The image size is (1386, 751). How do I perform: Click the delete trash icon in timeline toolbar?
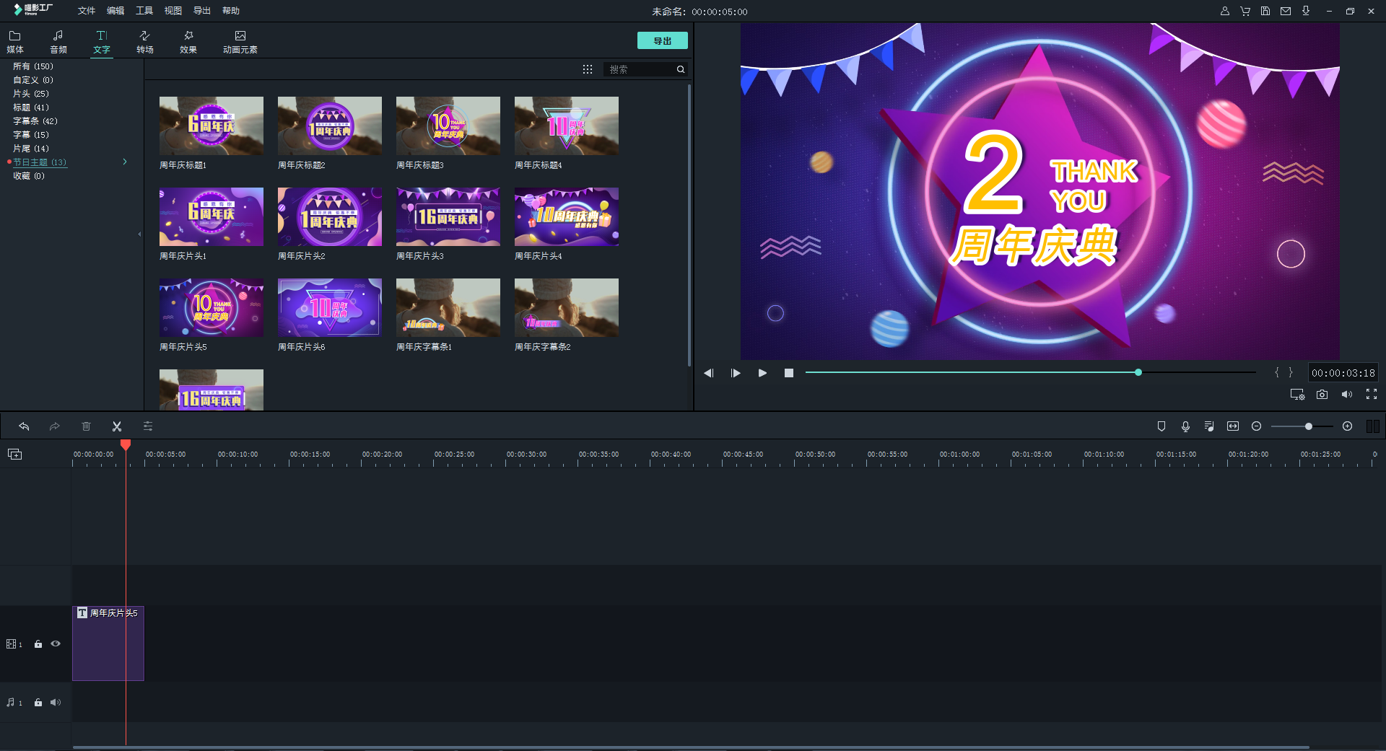click(86, 426)
